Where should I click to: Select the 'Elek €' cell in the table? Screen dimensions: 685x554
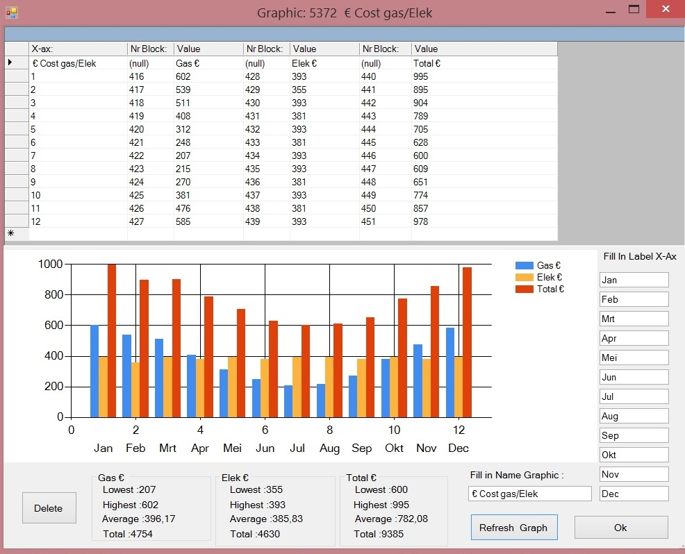coord(324,63)
